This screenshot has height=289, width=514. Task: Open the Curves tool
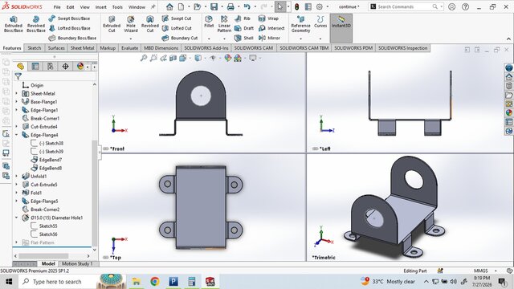pyautogui.click(x=320, y=22)
